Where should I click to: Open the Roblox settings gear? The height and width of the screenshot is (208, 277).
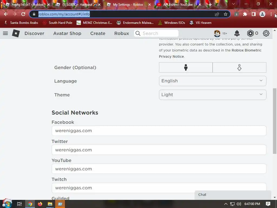coord(266,33)
